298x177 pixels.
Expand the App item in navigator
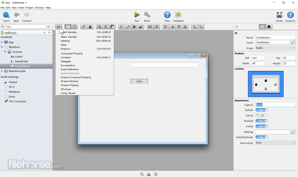click(2, 42)
